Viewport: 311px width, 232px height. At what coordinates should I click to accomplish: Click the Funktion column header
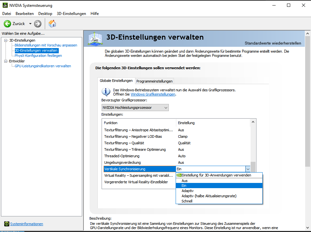(x=139, y=123)
